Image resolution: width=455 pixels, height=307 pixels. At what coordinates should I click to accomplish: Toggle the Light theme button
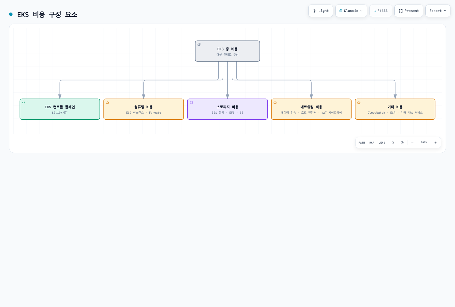[x=320, y=11]
